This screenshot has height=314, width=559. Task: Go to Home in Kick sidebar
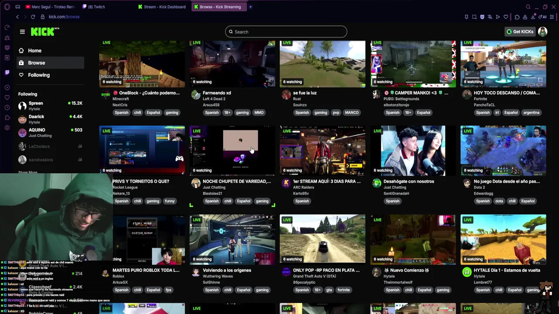51,51
